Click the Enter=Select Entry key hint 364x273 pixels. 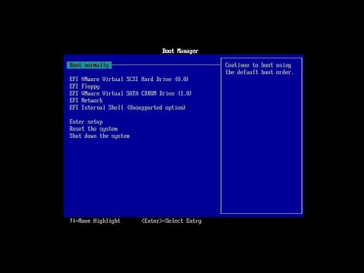(x=171, y=221)
